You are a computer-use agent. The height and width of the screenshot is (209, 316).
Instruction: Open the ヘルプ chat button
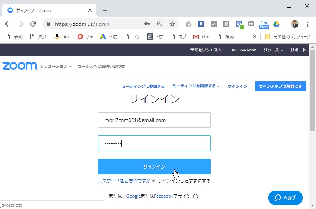285,198
